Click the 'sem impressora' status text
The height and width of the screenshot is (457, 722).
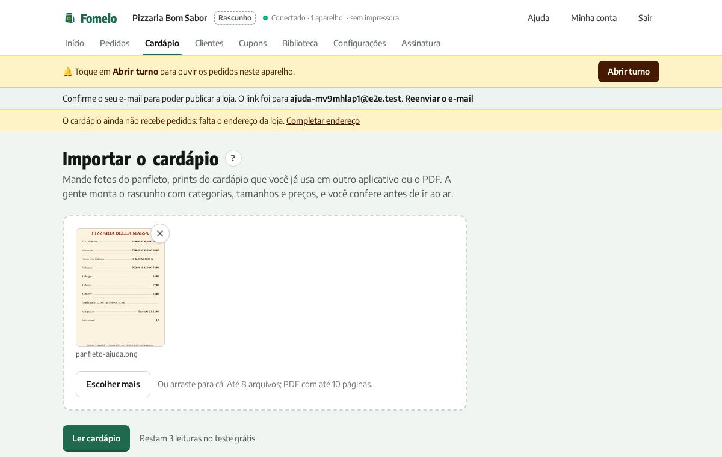pos(374,18)
